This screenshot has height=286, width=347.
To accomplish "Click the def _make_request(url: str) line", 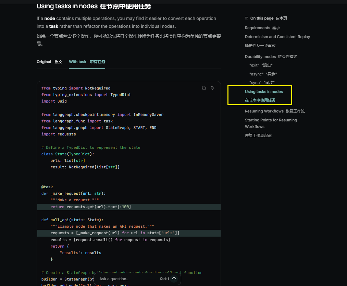I will click(x=73, y=194).
